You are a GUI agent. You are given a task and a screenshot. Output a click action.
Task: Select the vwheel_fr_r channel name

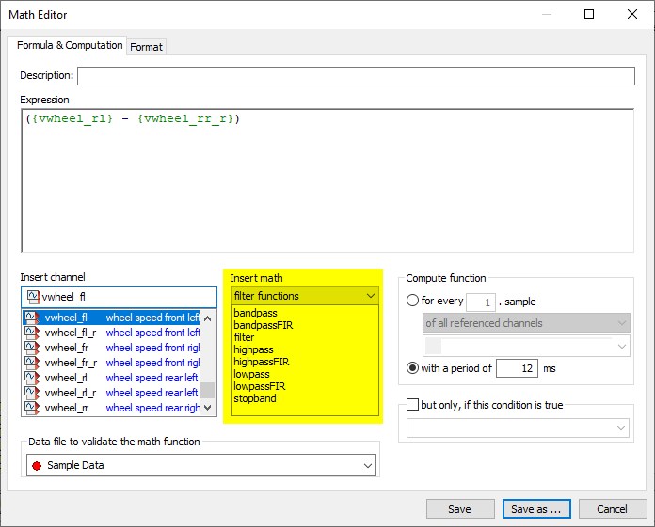click(71, 363)
